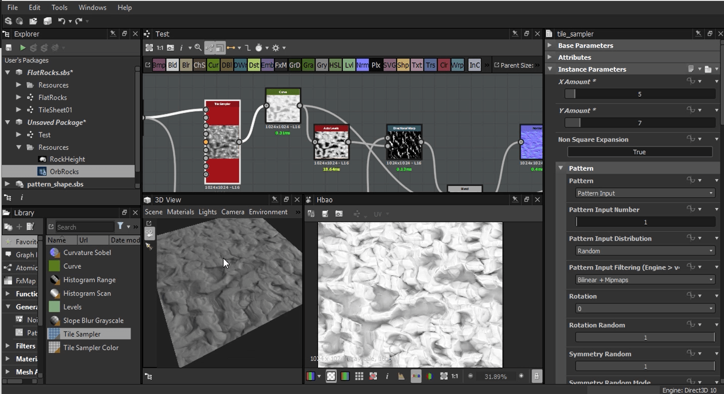The width and height of the screenshot is (724, 394).
Task: Collapse the FlatRocks.sbs package tree
Action: click(x=7, y=72)
